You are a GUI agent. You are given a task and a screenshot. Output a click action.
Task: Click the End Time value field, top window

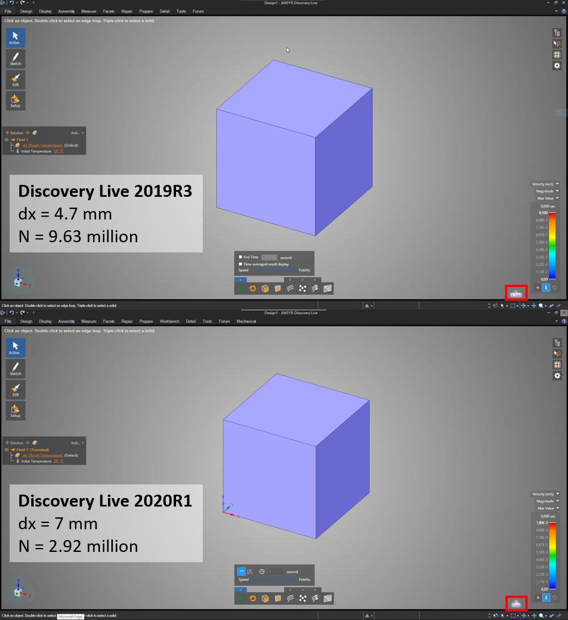[269, 258]
